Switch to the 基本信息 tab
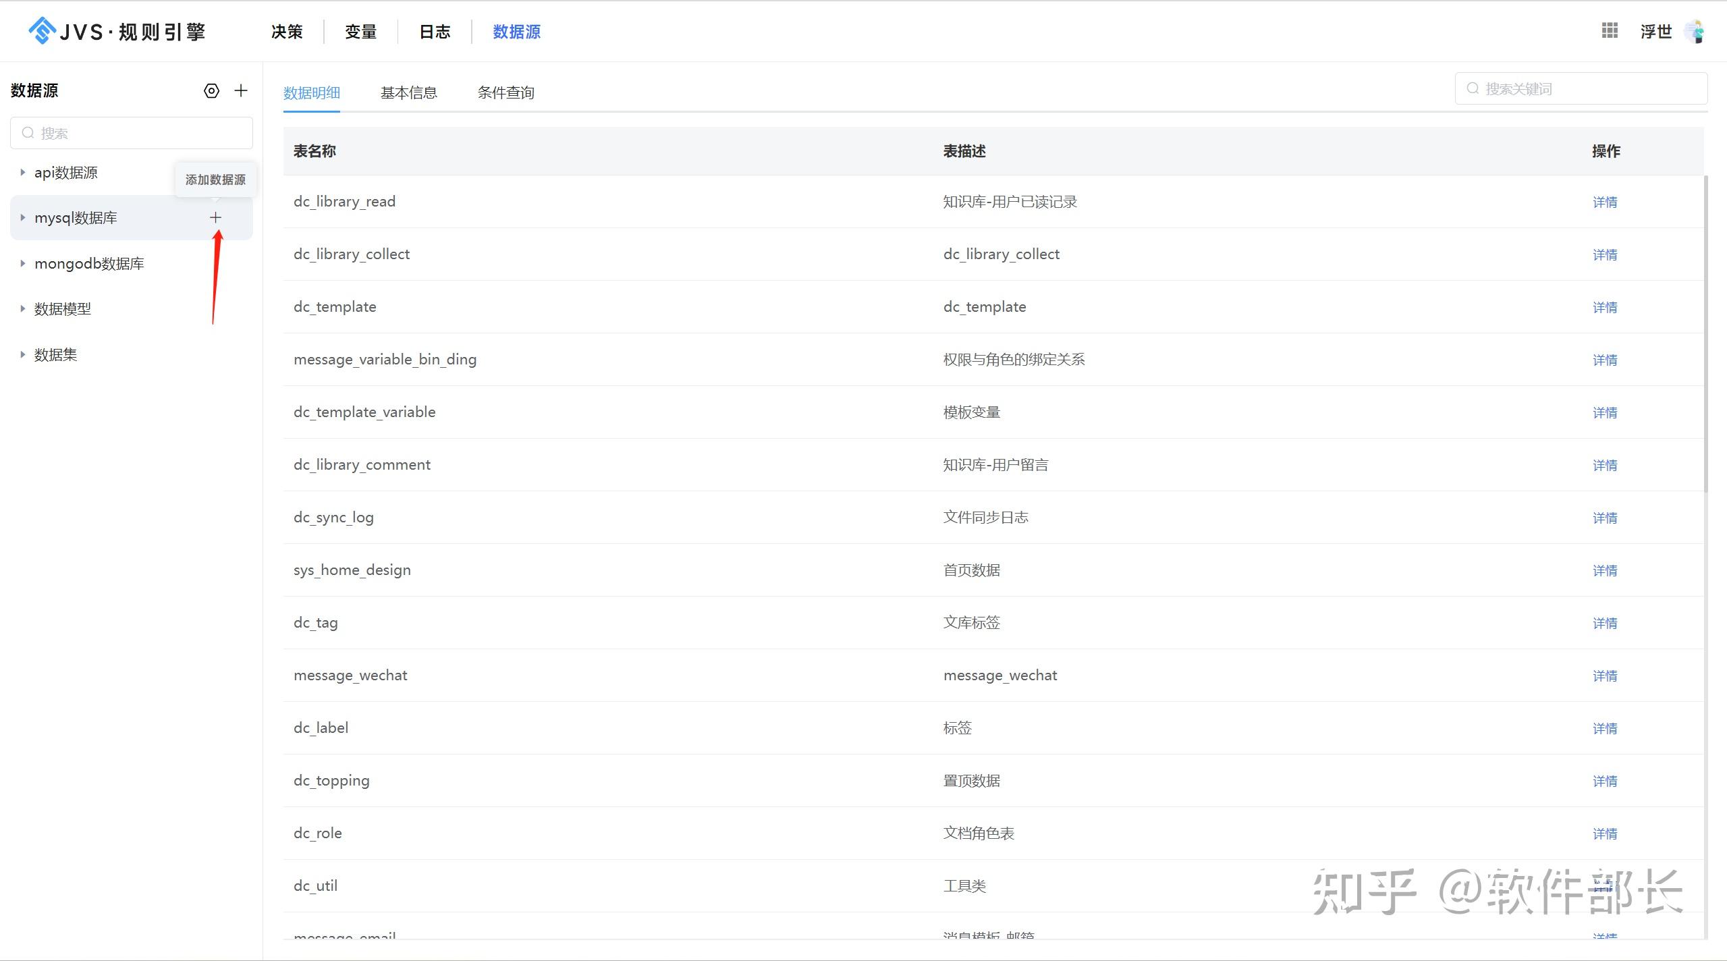The height and width of the screenshot is (961, 1727). (x=408, y=92)
